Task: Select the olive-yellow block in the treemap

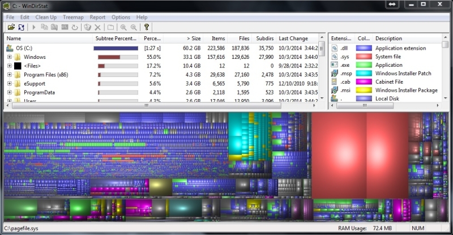Action: tap(161, 187)
